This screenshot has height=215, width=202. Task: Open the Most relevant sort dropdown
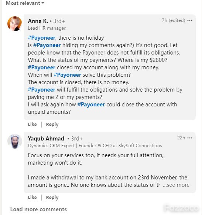point(25,3)
